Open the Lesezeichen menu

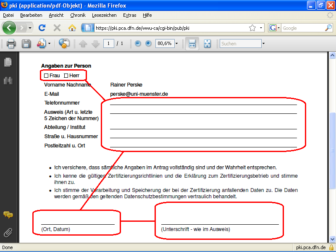(104, 15)
